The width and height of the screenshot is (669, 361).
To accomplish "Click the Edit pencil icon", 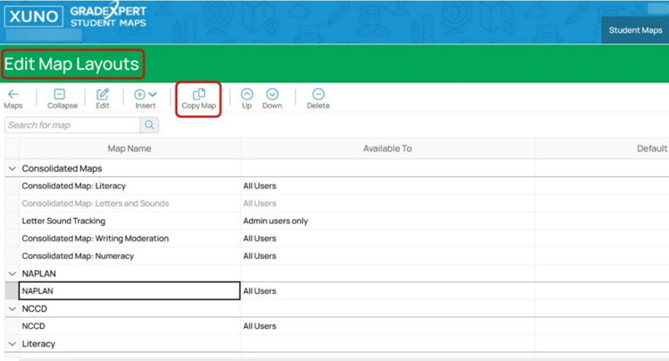I will click(103, 95).
